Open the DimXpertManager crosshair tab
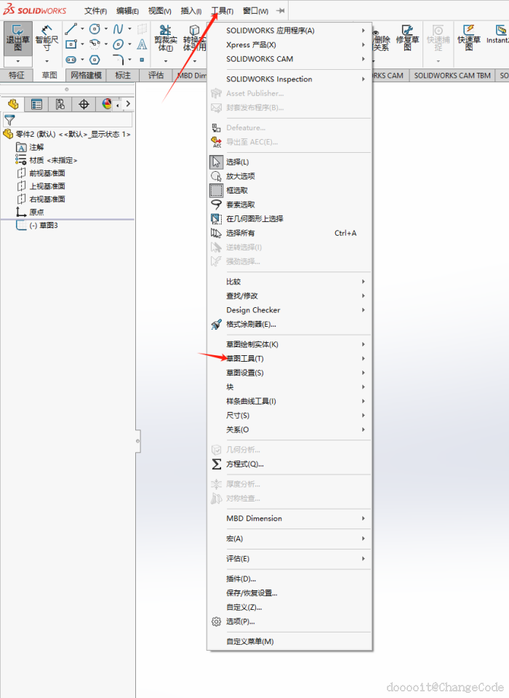The width and height of the screenshot is (509, 698). point(84,104)
